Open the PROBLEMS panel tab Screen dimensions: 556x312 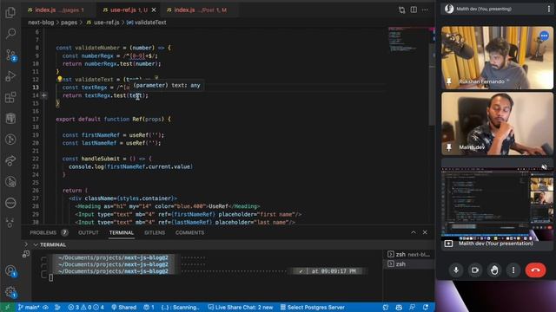click(x=49, y=232)
